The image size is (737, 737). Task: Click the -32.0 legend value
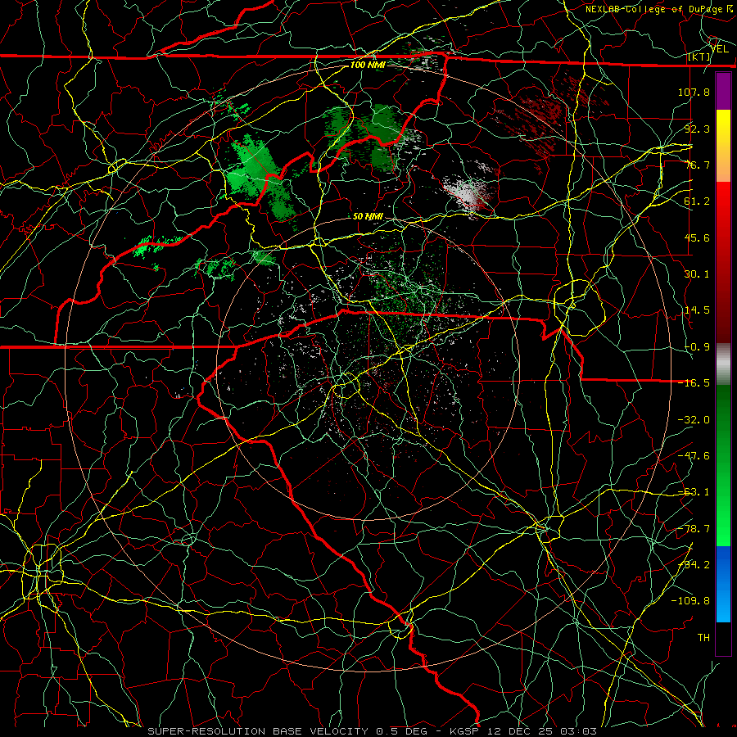694,420
